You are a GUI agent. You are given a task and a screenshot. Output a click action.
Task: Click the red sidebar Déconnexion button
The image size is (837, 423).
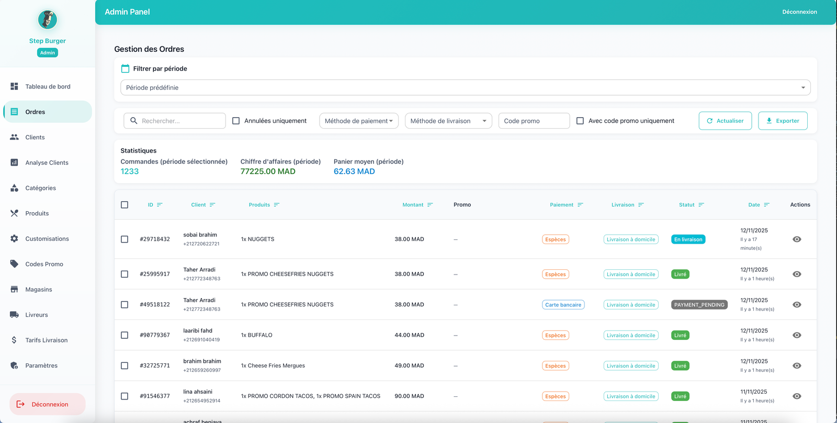(48, 404)
